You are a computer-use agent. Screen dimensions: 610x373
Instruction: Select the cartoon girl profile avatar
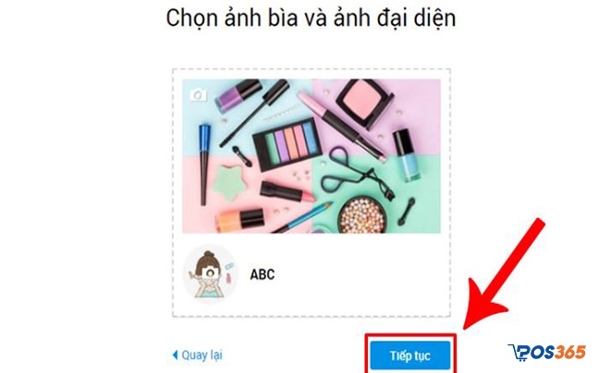pyautogui.click(x=211, y=273)
